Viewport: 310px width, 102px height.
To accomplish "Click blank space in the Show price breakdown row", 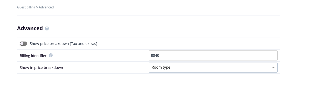I will pyautogui.click(x=188, y=44).
